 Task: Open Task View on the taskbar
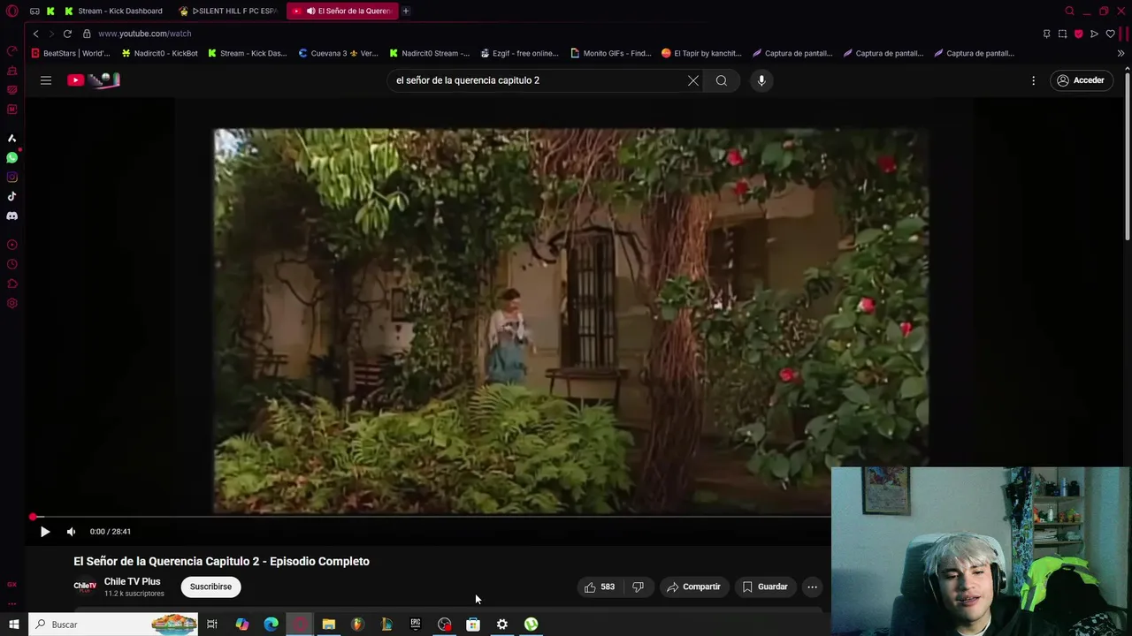(212, 625)
